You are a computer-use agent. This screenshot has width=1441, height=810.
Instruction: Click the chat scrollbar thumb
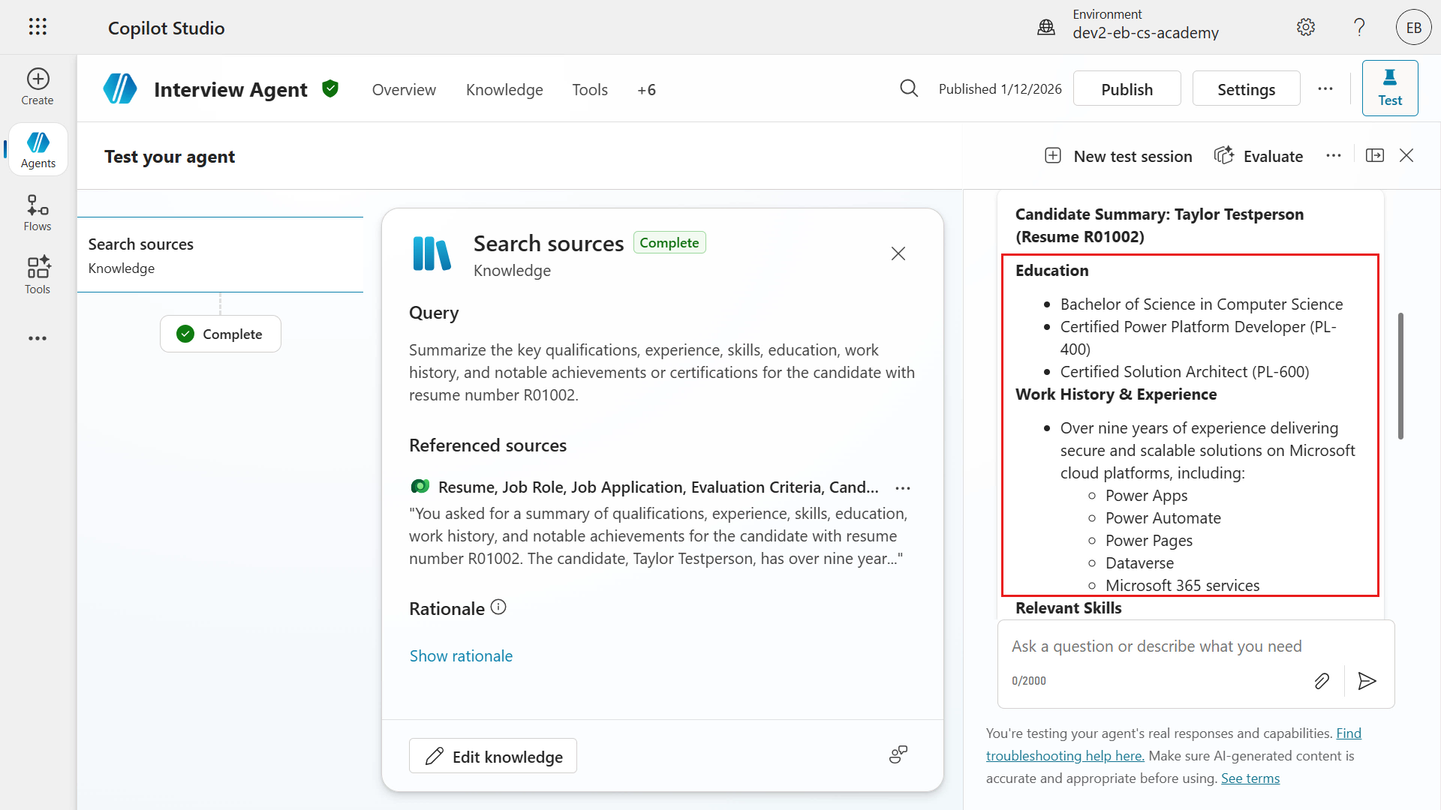1400,375
